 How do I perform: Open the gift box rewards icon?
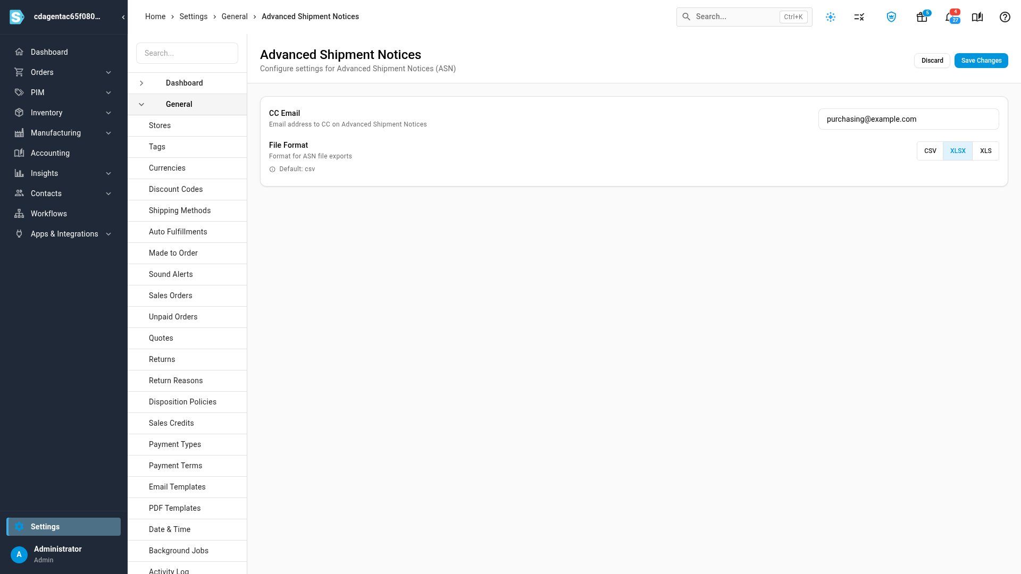coord(922,17)
